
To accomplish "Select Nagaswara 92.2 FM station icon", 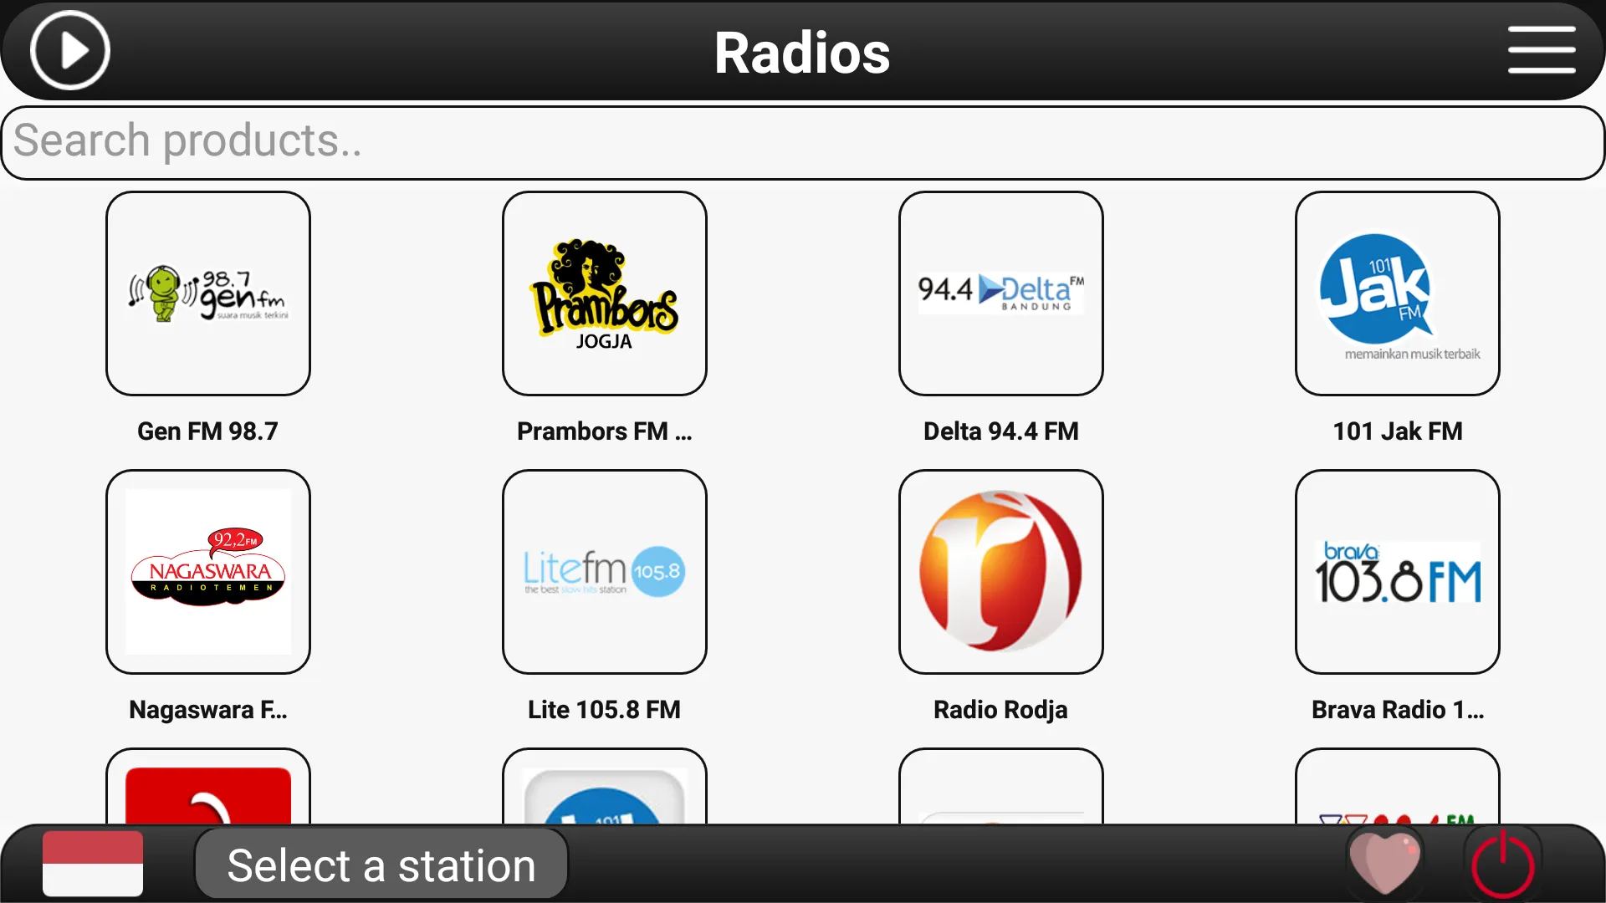I will click(207, 571).
